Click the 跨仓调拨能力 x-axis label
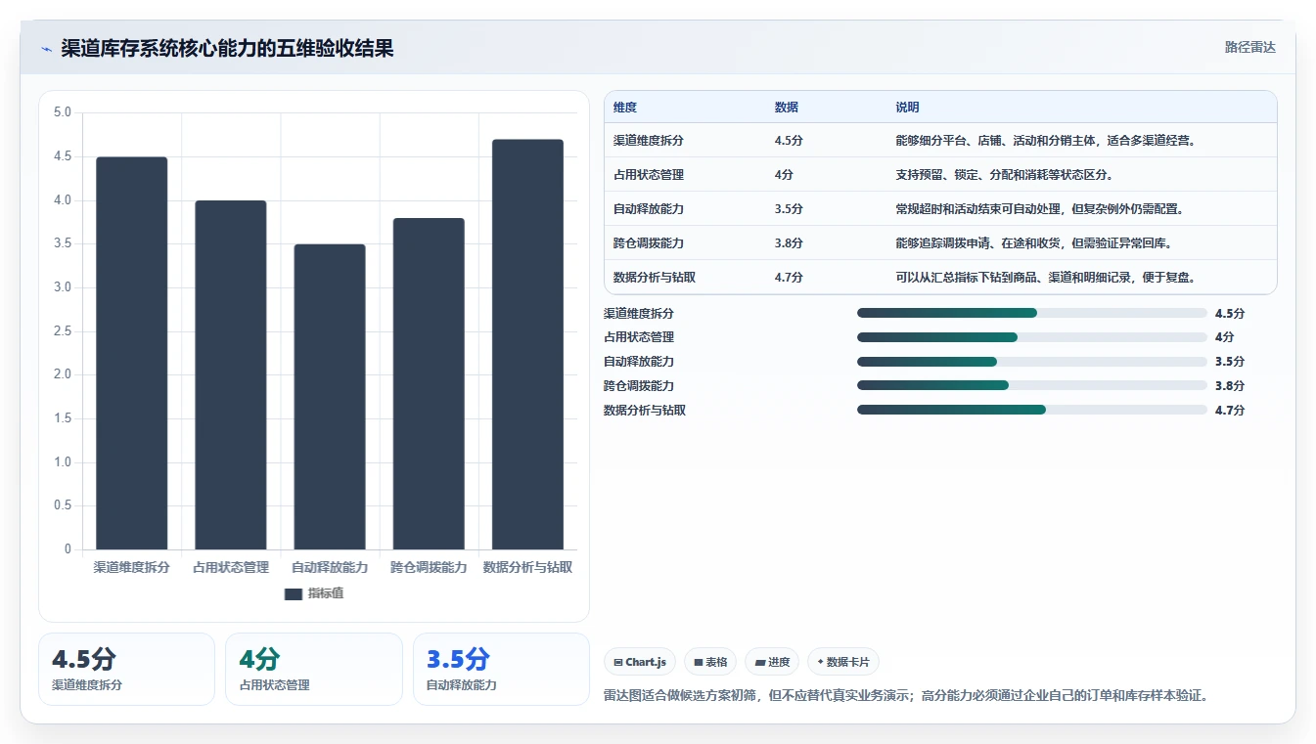This screenshot has height=744, width=1316. 429,567
